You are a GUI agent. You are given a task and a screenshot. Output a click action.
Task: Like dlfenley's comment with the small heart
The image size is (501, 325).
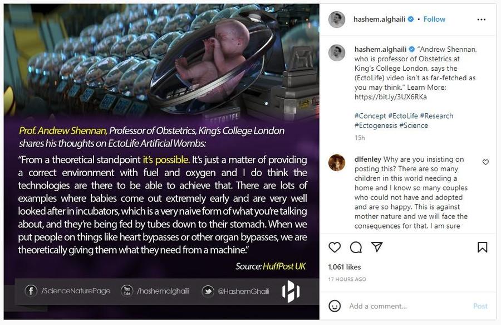[485, 162]
